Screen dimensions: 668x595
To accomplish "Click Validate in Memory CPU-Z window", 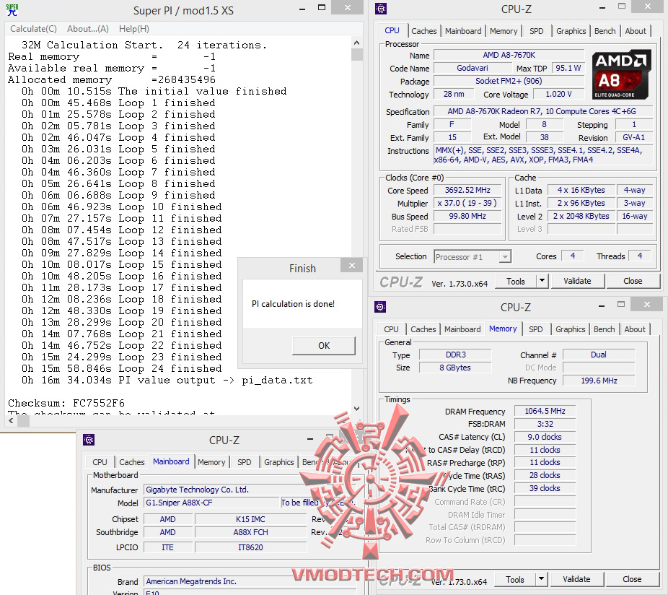I will [576, 579].
